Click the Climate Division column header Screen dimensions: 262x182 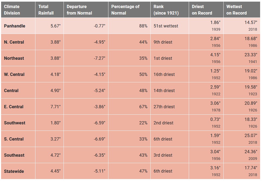click(x=12, y=10)
